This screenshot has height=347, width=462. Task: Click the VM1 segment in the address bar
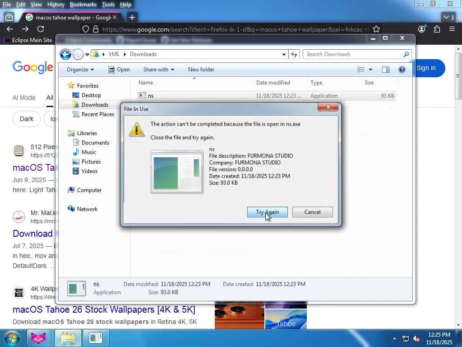114,54
